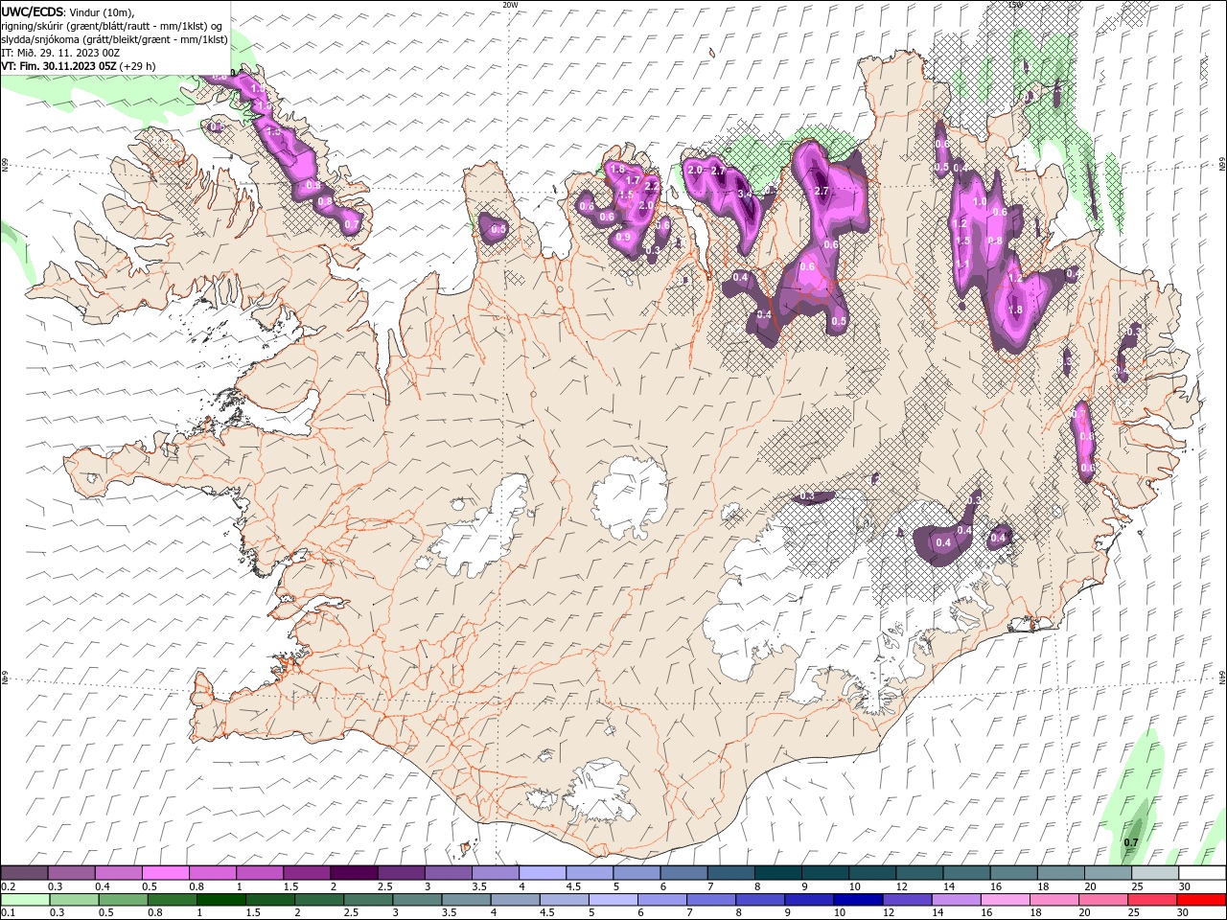The image size is (1227, 920).
Task: Click the 20W longitude label at top
Action: (510, 5)
